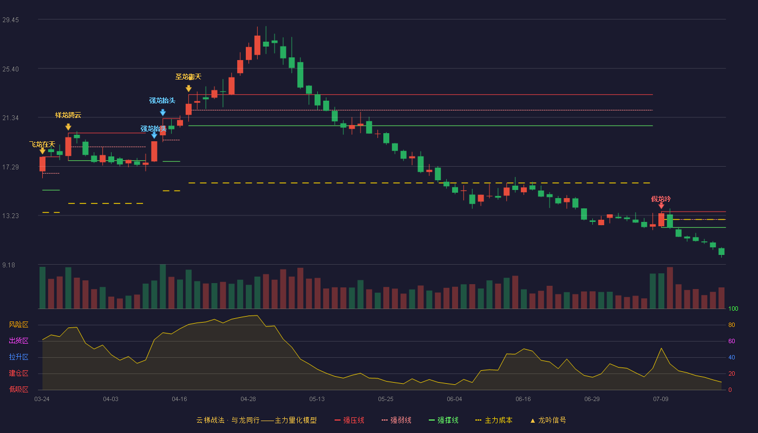Click the lower 强龙抬头 blue arrow
Image resolution: width=758 pixels, height=433 pixels.
[154, 135]
